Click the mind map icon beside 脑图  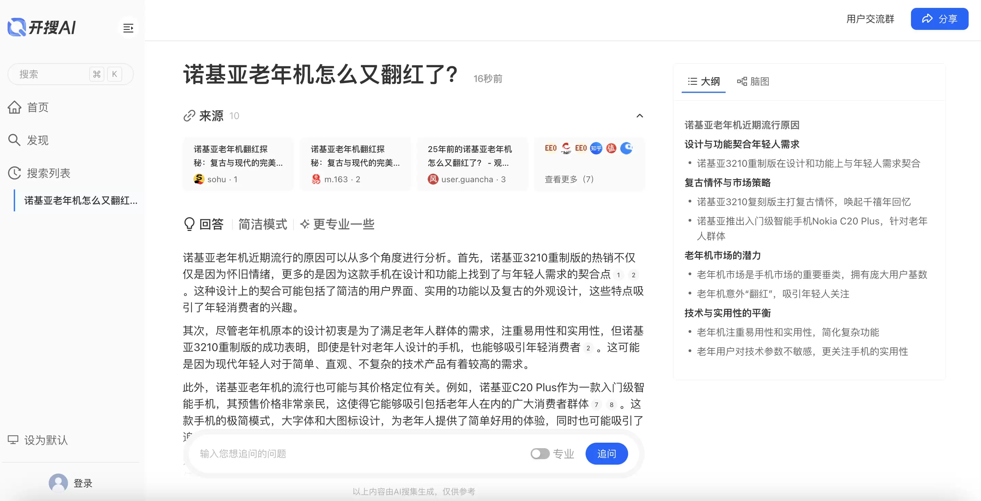[741, 81]
